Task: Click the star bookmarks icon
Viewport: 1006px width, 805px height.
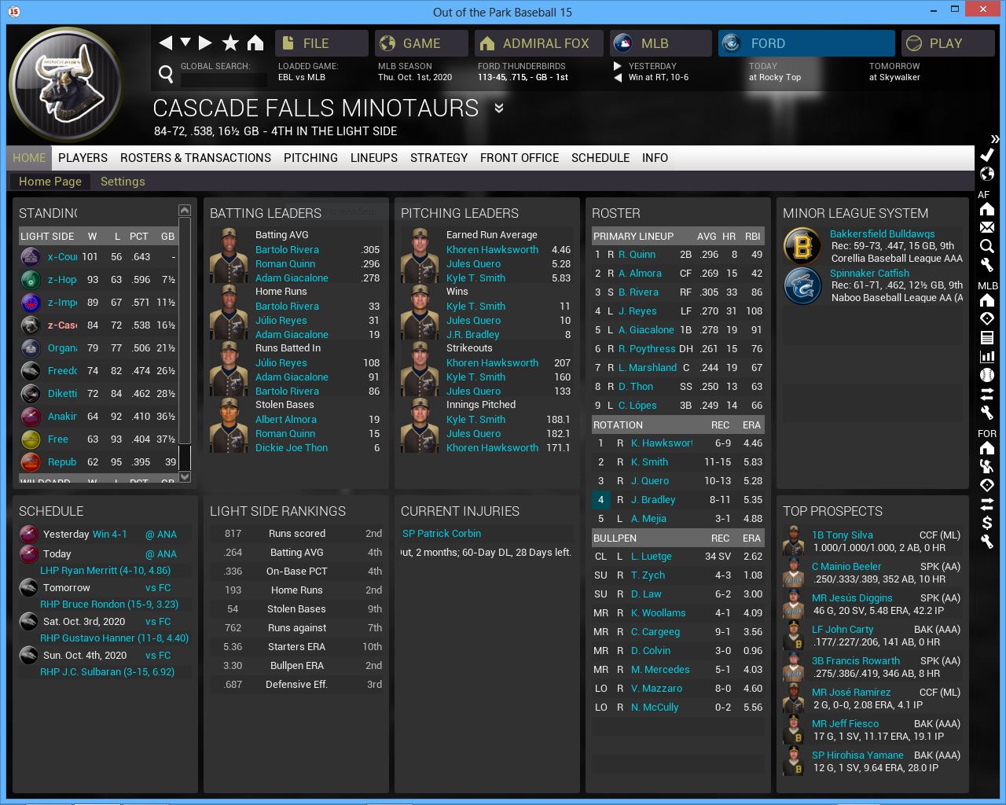Action: pyautogui.click(x=230, y=43)
